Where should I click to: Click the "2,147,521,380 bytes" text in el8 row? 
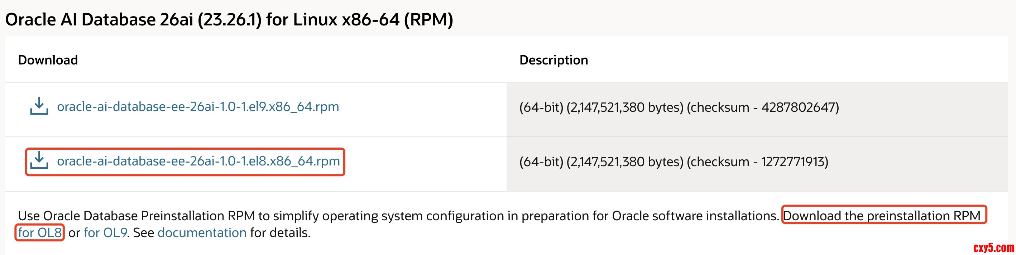pos(624,162)
